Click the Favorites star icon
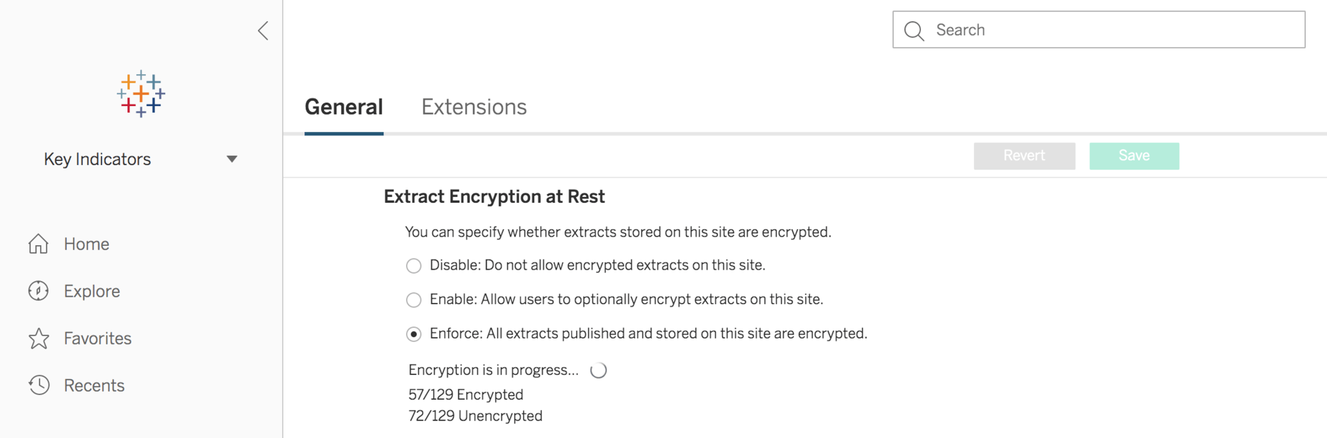The height and width of the screenshot is (438, 1327). 38,339
